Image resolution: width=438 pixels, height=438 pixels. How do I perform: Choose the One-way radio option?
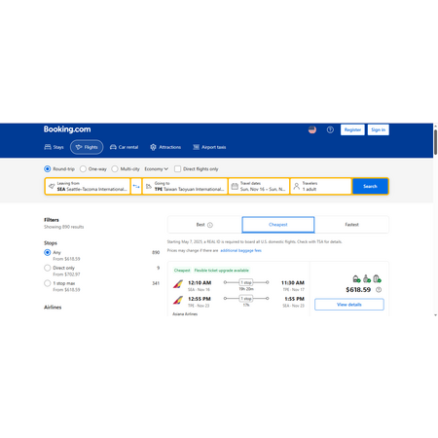pos(83,168)
